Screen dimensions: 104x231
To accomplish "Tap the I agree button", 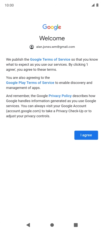I will tap(86, 135).
